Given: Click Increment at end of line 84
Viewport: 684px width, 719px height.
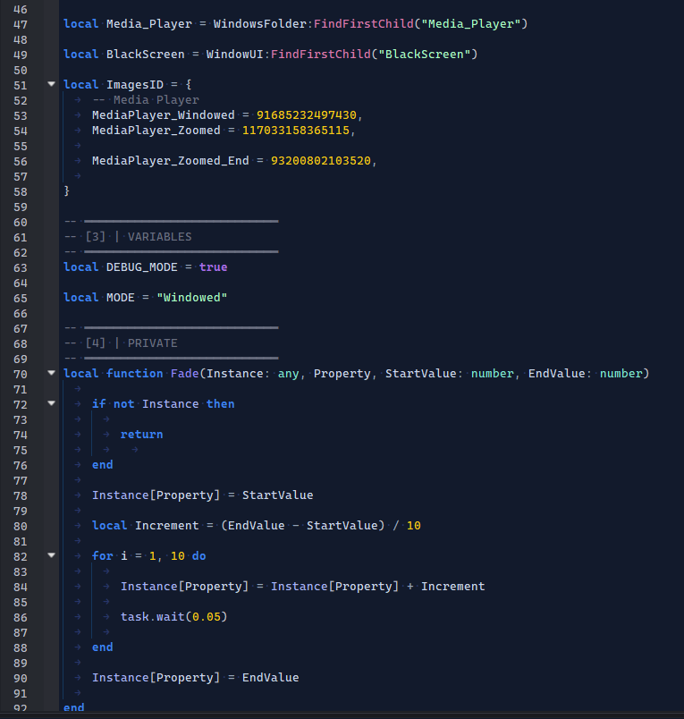Looking at the screenshot, I should (x=453, y=586).
